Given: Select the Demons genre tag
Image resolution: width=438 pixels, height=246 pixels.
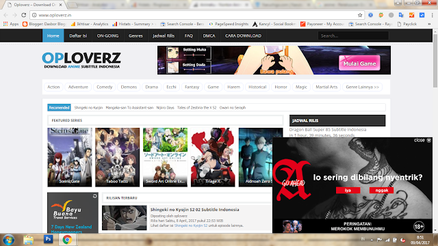Looking at the screenshot, I should tap(129, 87).
